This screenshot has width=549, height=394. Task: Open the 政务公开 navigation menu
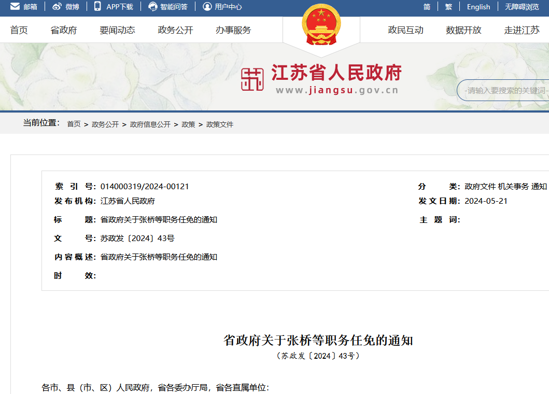point(175,30)
